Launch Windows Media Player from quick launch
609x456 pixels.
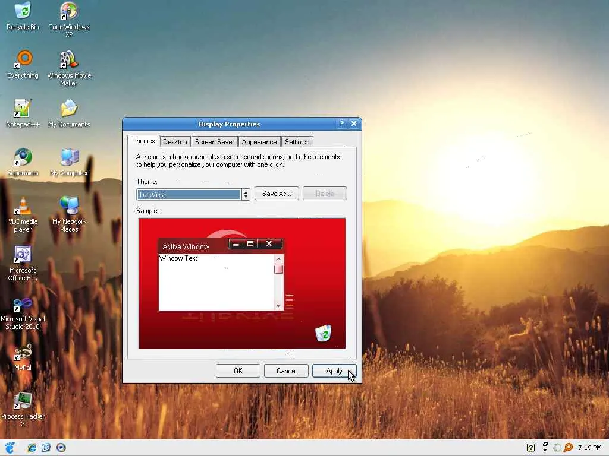(x=61, y=448)
